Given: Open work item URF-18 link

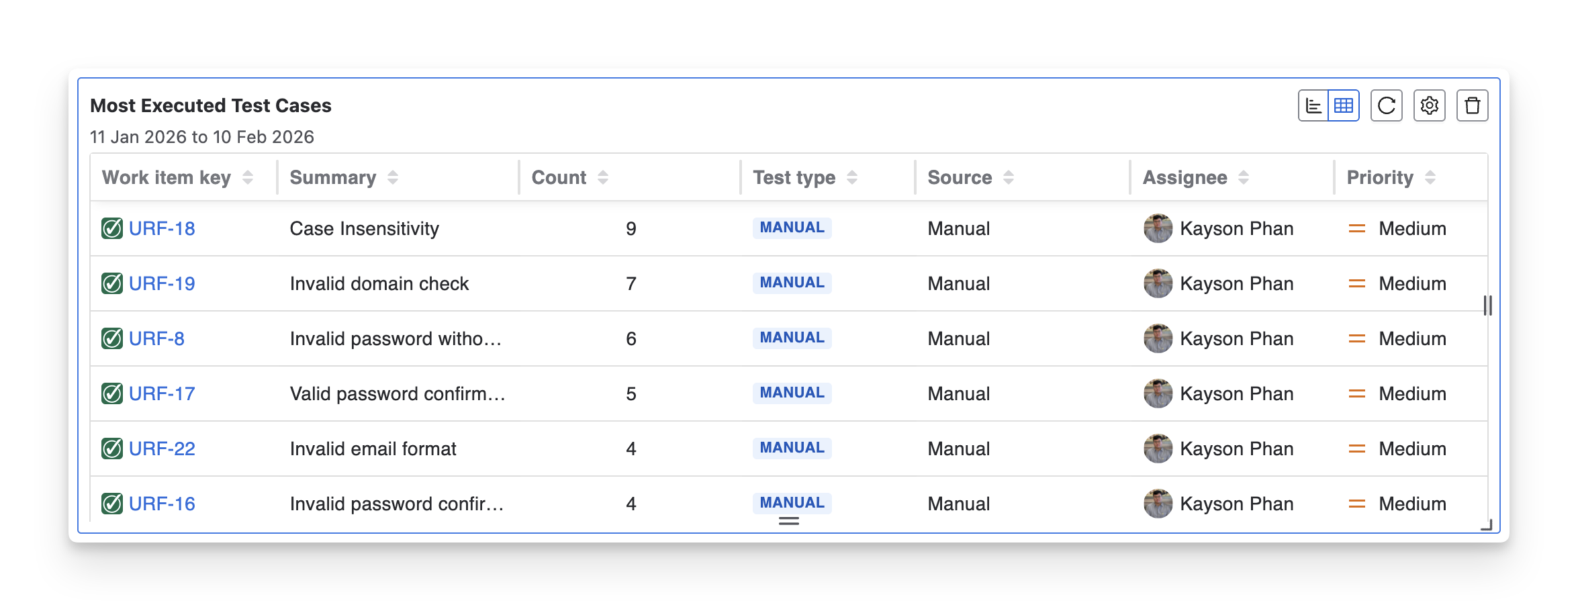Looking at the screenshot, I should [162, 228].
